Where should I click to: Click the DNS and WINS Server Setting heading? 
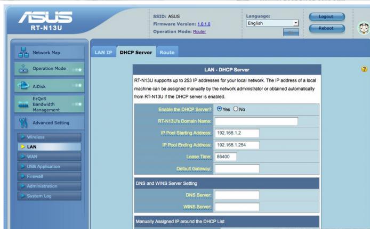tap(166, 183)
